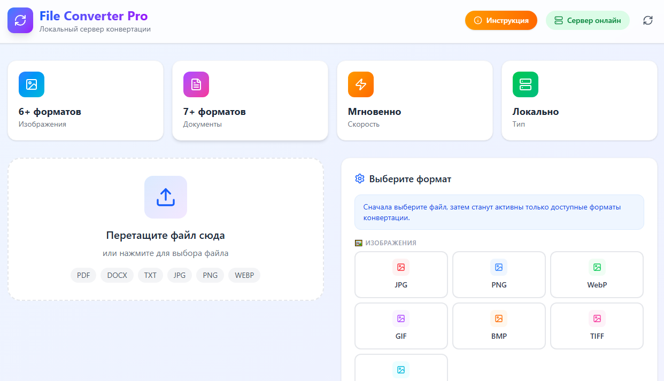
Task: Click the PDF file type chip
Action: (83, 275)
